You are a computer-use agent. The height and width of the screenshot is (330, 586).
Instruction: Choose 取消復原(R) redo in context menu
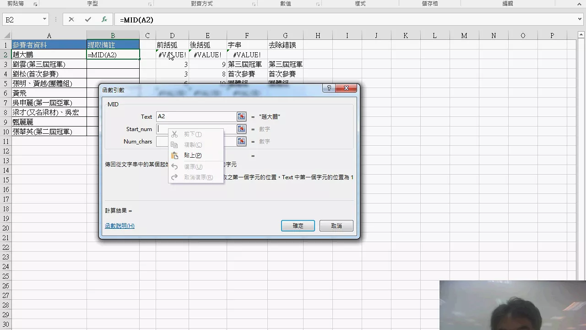[196, 177]
